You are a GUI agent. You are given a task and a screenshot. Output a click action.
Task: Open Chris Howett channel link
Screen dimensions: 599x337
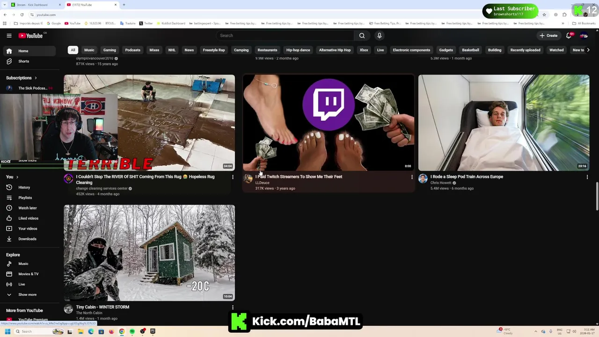(x=441, y=183)
